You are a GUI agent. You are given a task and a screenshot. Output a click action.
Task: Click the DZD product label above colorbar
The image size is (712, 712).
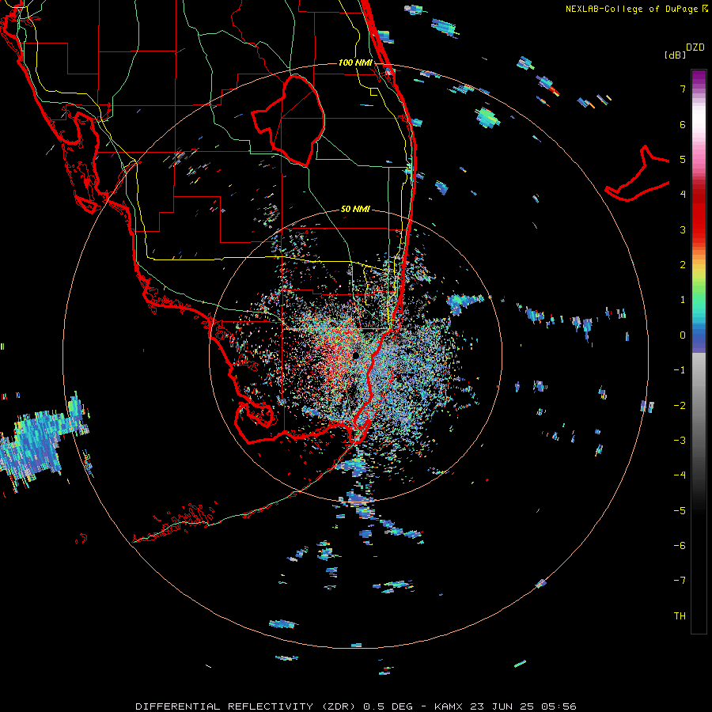pyautogui.click(x=695, y=47)
